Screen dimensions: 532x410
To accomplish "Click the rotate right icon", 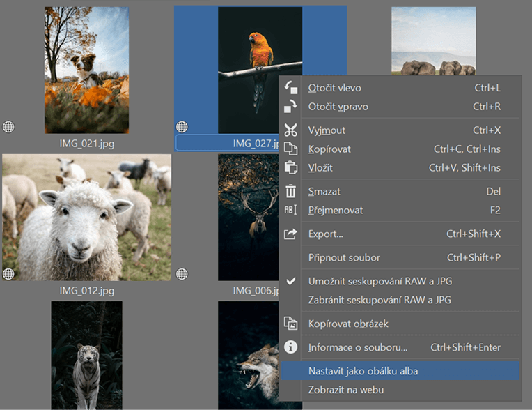I will 291,107.
